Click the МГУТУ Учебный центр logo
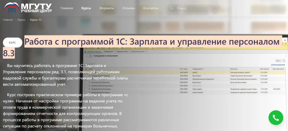This screenshot has width=288, height=131. [28, 8]
